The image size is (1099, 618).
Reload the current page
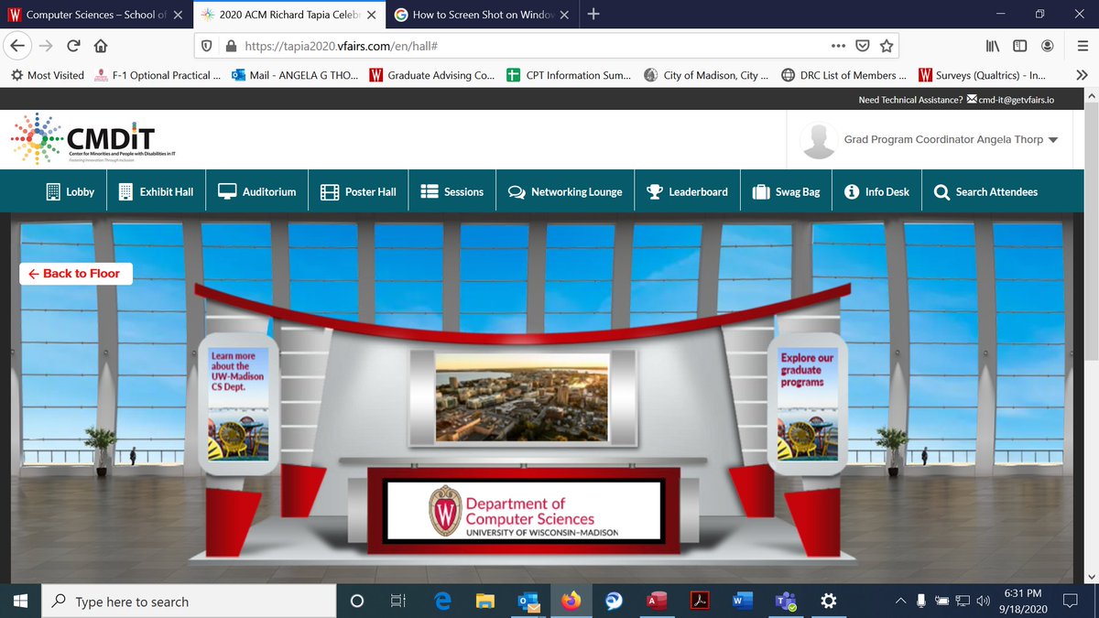point(72,46)
